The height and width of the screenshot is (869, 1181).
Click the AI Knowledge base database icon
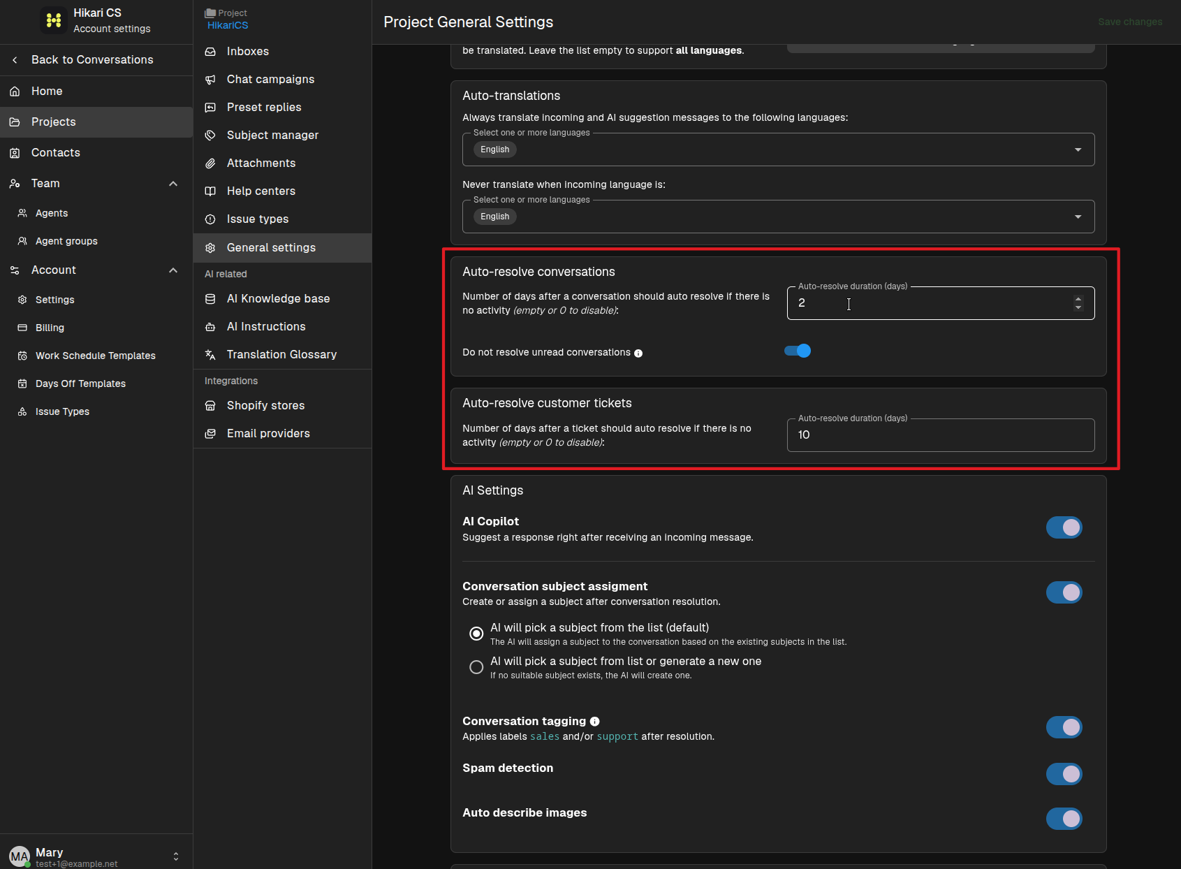pyautogui.click(x=210, y=299)
